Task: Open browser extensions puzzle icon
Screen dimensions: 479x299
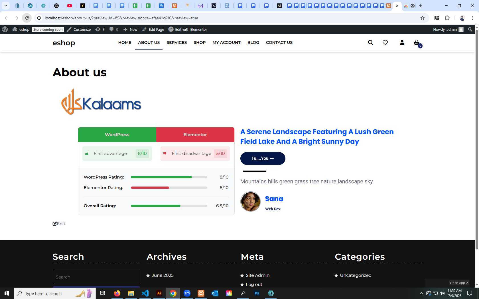Action: coord(447,18)
